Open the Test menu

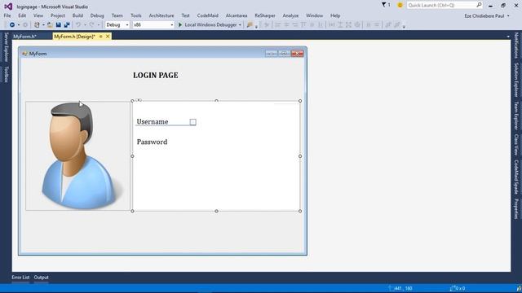pos(185,15)
